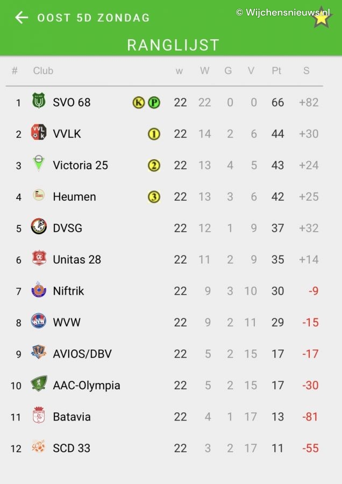342x484 pixels.
Task: Tap the OOST 5D ZONDAG title
Action: coord(94,18)
